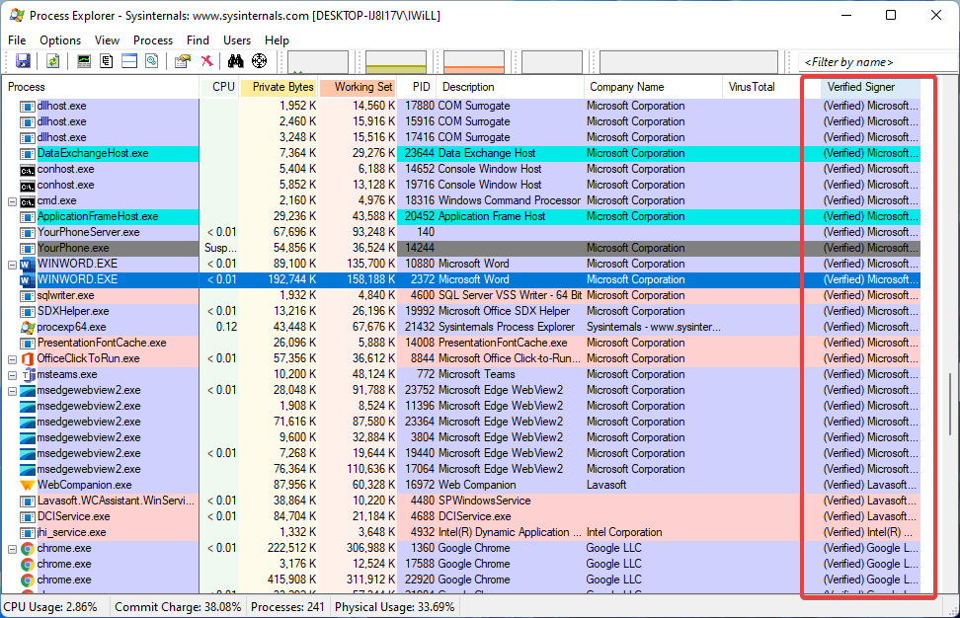Click the WebCompanion.exe icon
The width and height of the screenshot is (960, 618).
coord(27,486)
